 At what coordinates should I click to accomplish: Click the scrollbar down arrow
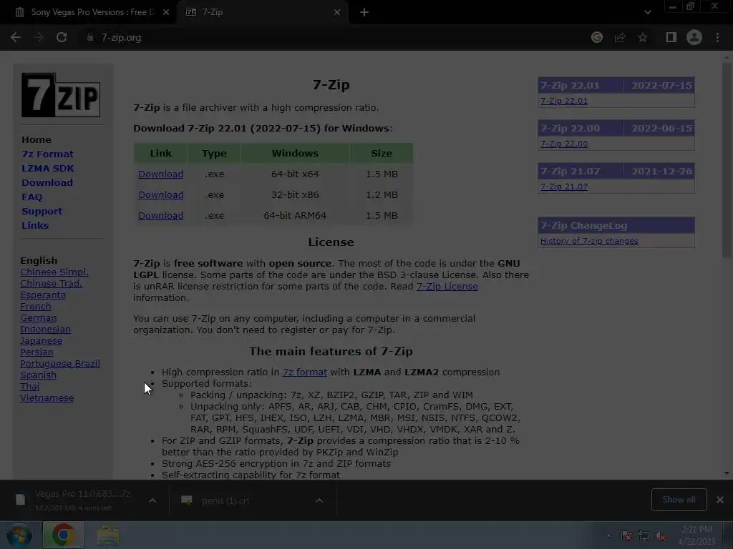point(726,473)
